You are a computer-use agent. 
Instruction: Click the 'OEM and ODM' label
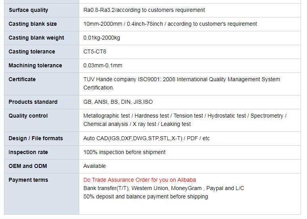[x=27, y=166]
